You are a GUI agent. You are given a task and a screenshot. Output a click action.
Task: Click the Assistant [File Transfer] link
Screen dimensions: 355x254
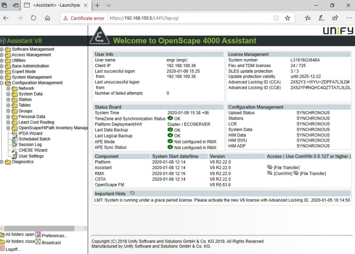click(287, 167)
